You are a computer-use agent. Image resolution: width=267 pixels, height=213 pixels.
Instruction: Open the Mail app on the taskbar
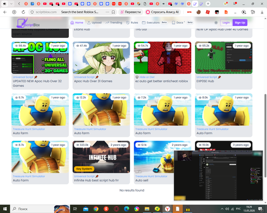click(x=85, y=209)
